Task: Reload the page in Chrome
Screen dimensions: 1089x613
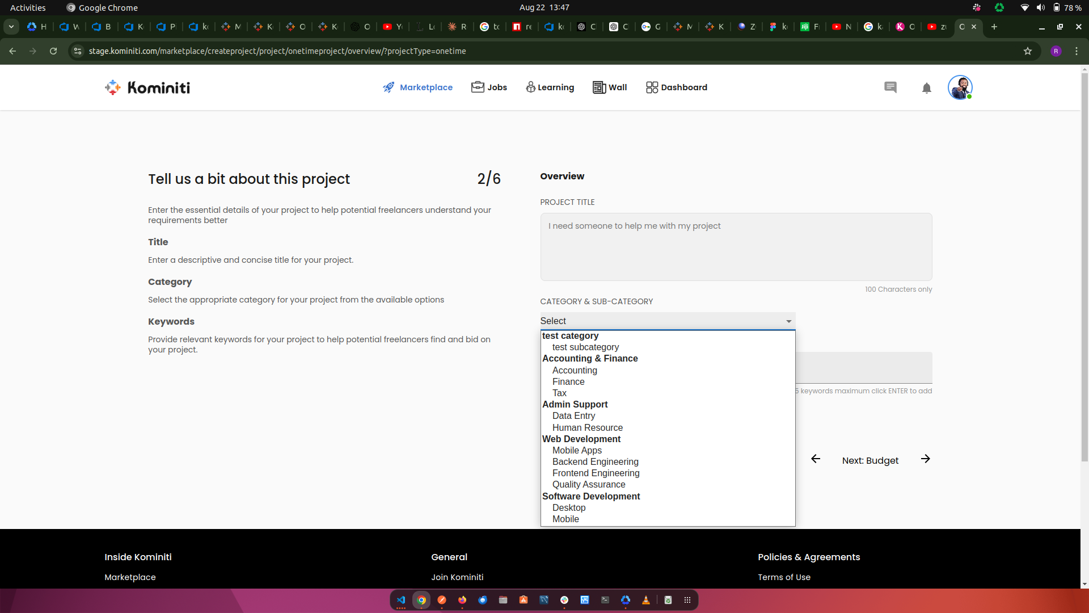Action: 53,51
